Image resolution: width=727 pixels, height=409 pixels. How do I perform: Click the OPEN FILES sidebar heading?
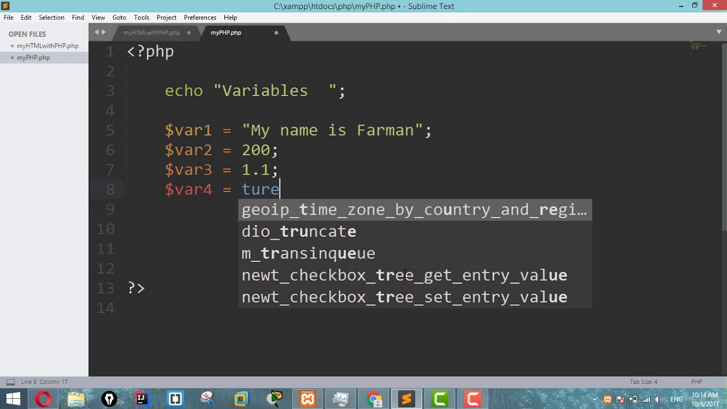[x=27, y=34]
